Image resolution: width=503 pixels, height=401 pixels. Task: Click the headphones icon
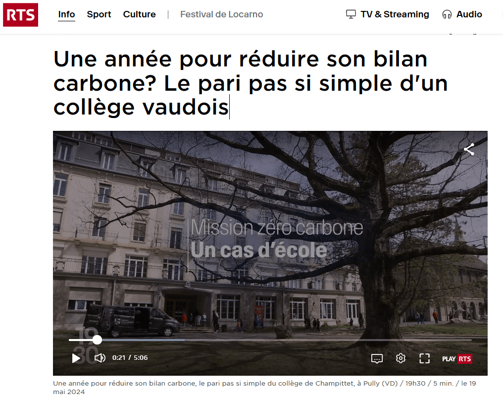pyautogui.click(x=447, y=14)
